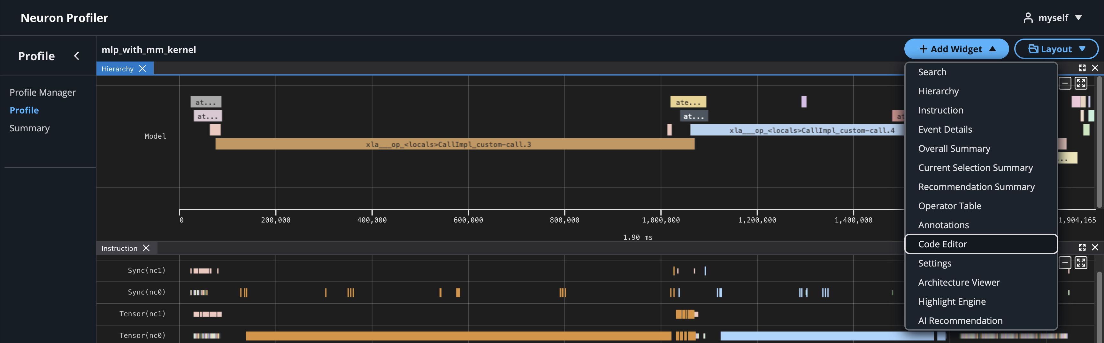This screenshot has width=1104, height=343.
Task: Click the Hierarchy timeline fit-to-view icon
Action: 1081,83
